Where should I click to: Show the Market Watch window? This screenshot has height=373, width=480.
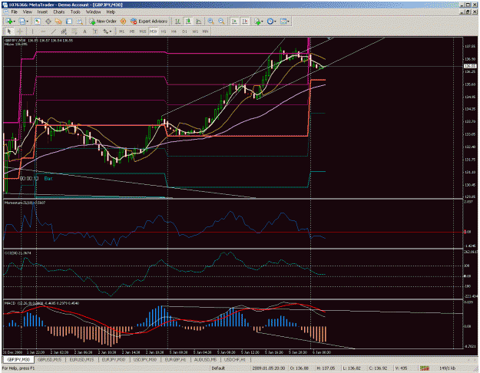click(38, 21)
